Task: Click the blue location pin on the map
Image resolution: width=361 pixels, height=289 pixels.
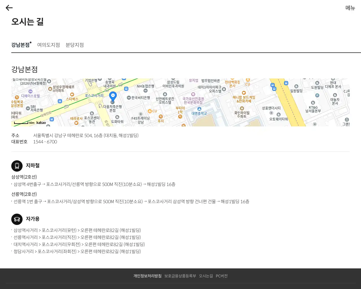Action: click(x=113, y=97)
